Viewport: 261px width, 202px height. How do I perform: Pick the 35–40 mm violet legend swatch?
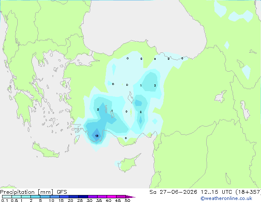click(x=102, y=197)
